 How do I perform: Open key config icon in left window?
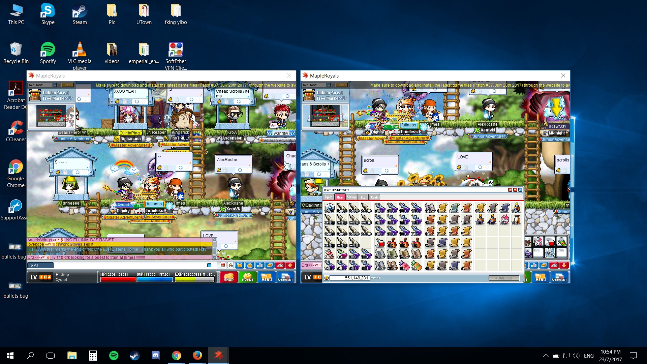pyautogui.click(x=280, y=265)
